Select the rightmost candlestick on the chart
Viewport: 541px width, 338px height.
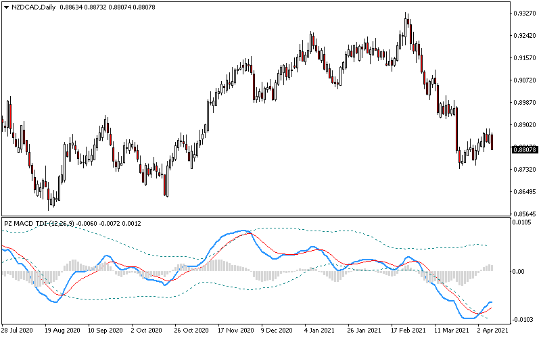(x=492, y=141)
